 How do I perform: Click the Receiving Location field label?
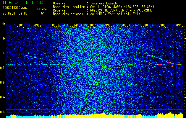click(69, 7)
